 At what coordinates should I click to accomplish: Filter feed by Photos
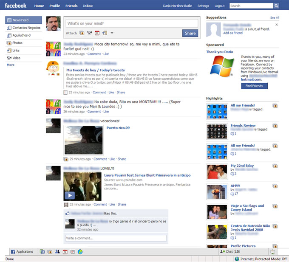point(24,43)
